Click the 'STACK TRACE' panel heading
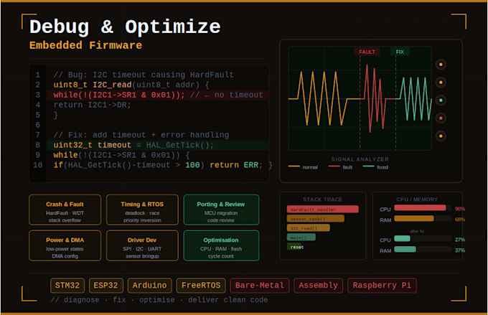488x315 pixels. pyautogui.click(x=322, y=199)
